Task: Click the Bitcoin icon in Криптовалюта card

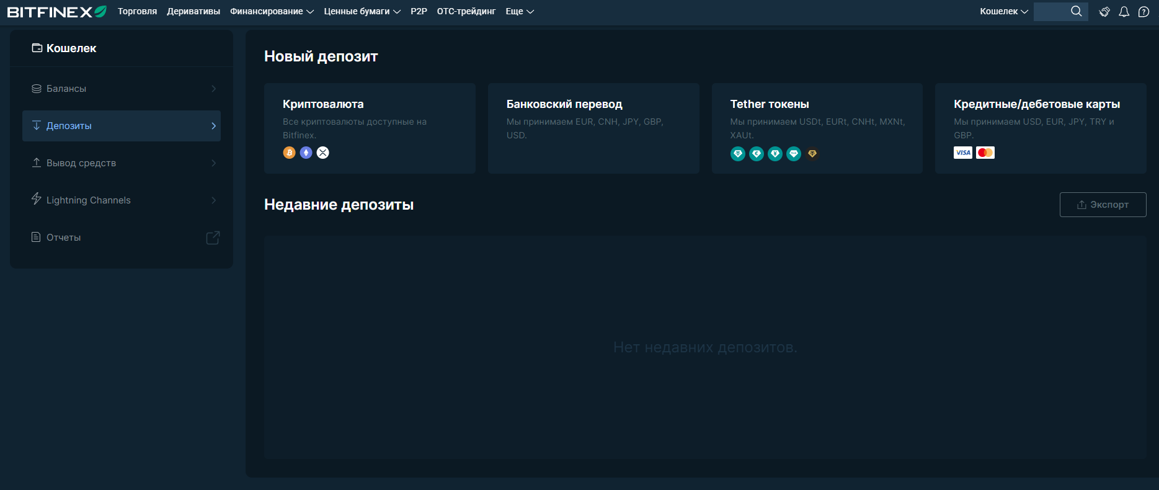Action: pos(289,153)
